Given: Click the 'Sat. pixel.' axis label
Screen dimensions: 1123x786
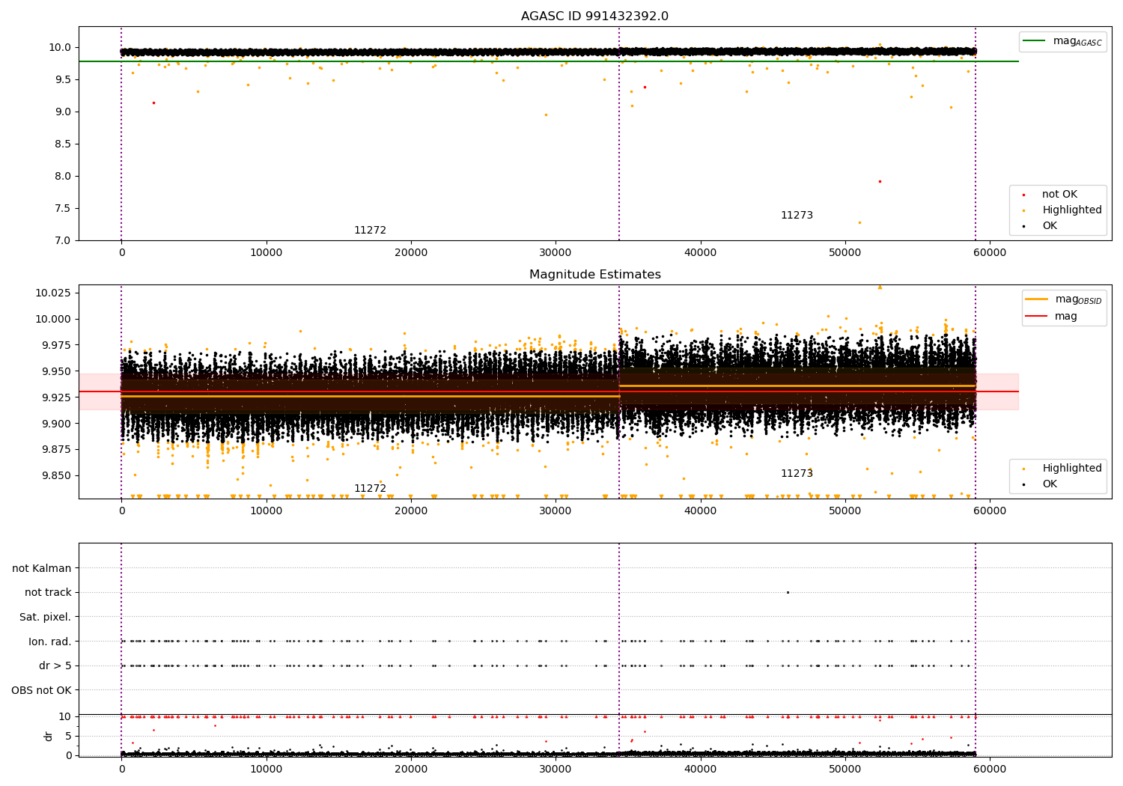Looking at the screenshot, I should click(45, 617).
